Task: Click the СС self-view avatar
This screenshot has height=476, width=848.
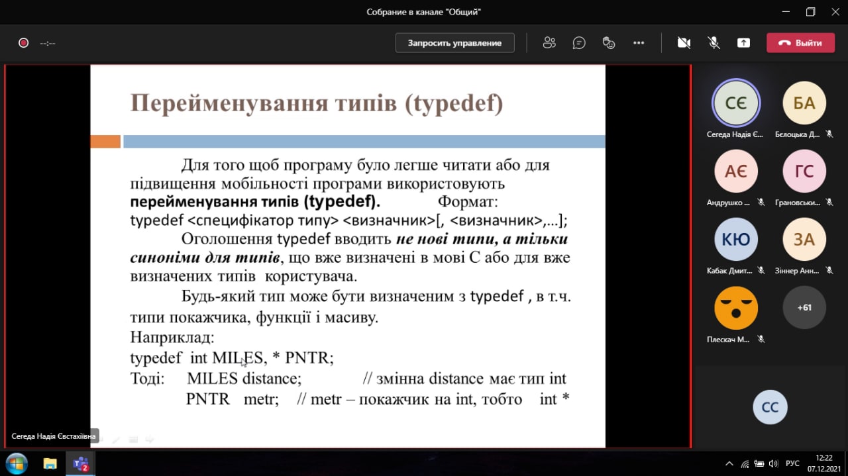Action: [x=770, y=407]
